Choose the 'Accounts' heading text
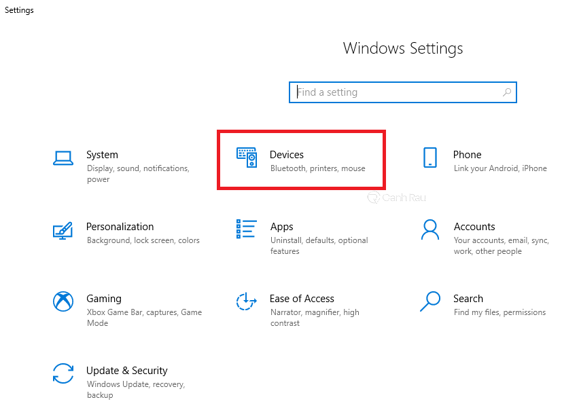 pos(474,227)
